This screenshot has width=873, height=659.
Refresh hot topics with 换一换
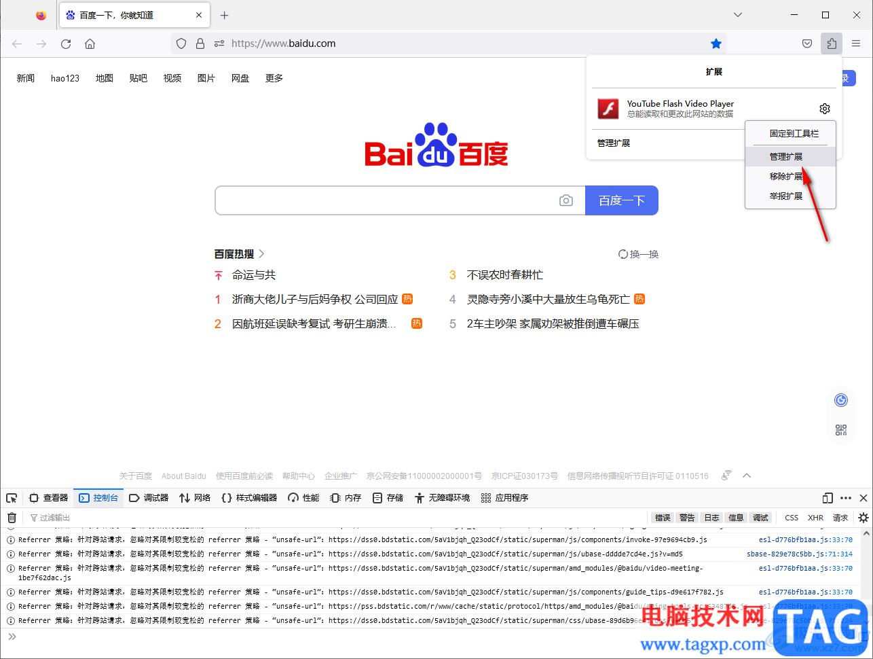[639, 254]
